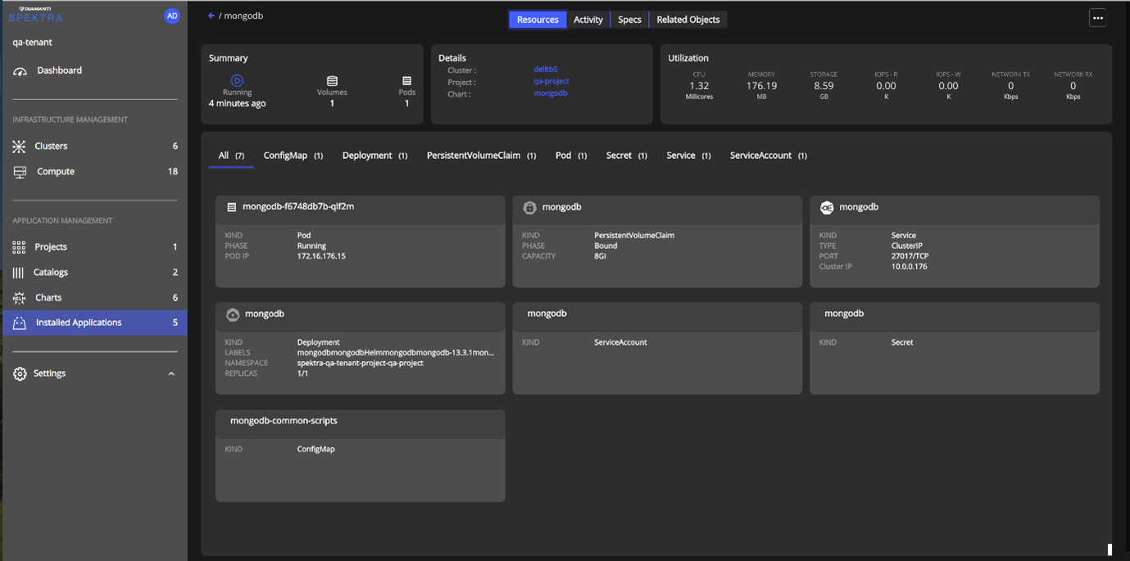
Task: Click the Installed Applications icon
Action: [x=20, y=323]
